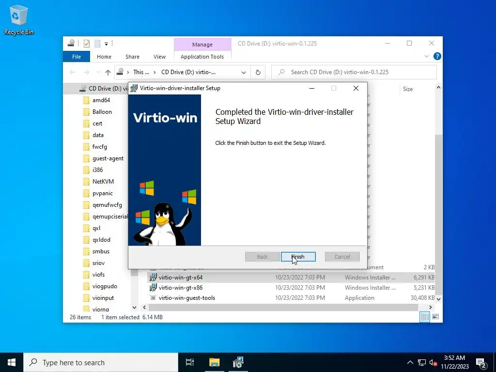Click the taskbar search box
The width and height of the screenshot is (496, 372).
101,362
